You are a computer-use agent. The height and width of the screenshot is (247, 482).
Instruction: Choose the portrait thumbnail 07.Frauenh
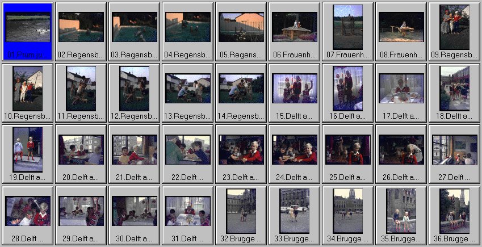[x=348, y=27]
